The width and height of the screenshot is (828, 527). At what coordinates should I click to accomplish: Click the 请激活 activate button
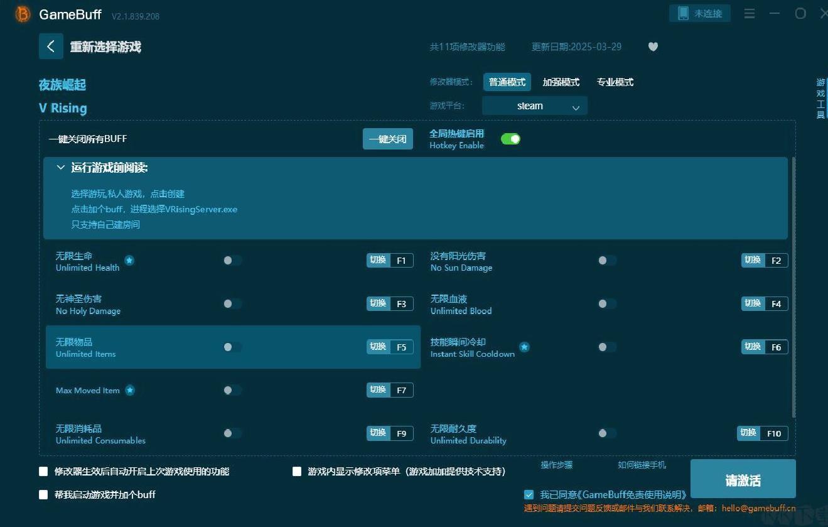tap(743, 479)
